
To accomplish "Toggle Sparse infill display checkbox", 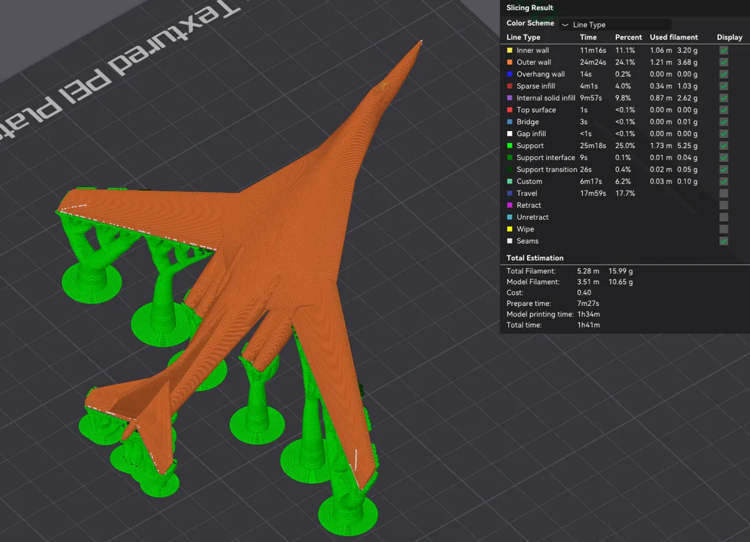I will click(723, 86).
